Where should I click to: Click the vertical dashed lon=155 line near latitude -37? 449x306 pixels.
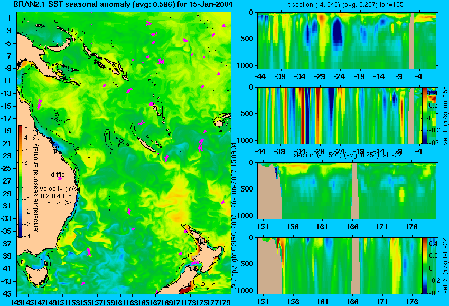click(x=86, y=243)
